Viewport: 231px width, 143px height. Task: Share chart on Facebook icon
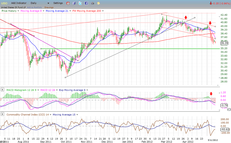coord(86,3)
